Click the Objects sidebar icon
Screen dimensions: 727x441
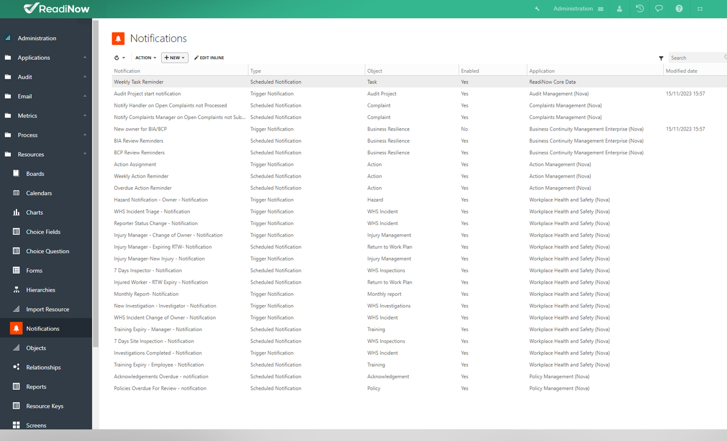16,348
